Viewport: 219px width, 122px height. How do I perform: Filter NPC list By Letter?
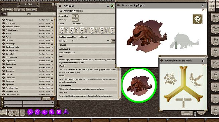pyautogui.click(x=7, y=10)
